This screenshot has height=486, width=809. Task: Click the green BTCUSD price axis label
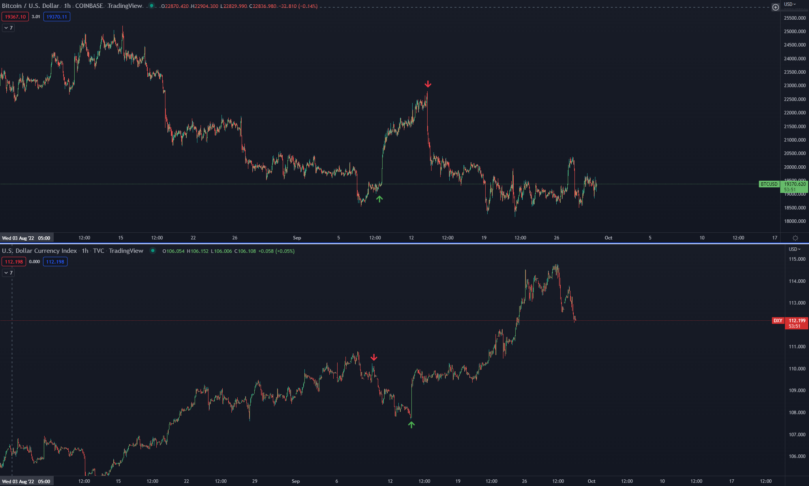point(769,184)
